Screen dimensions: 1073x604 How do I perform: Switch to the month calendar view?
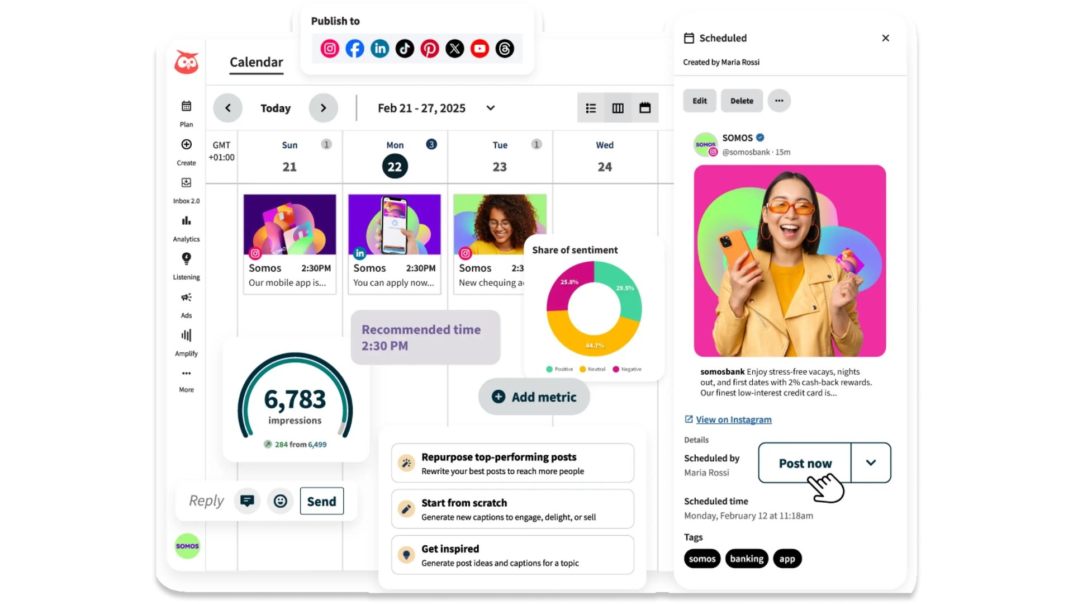pyautogui.click(x=645, y=107)
